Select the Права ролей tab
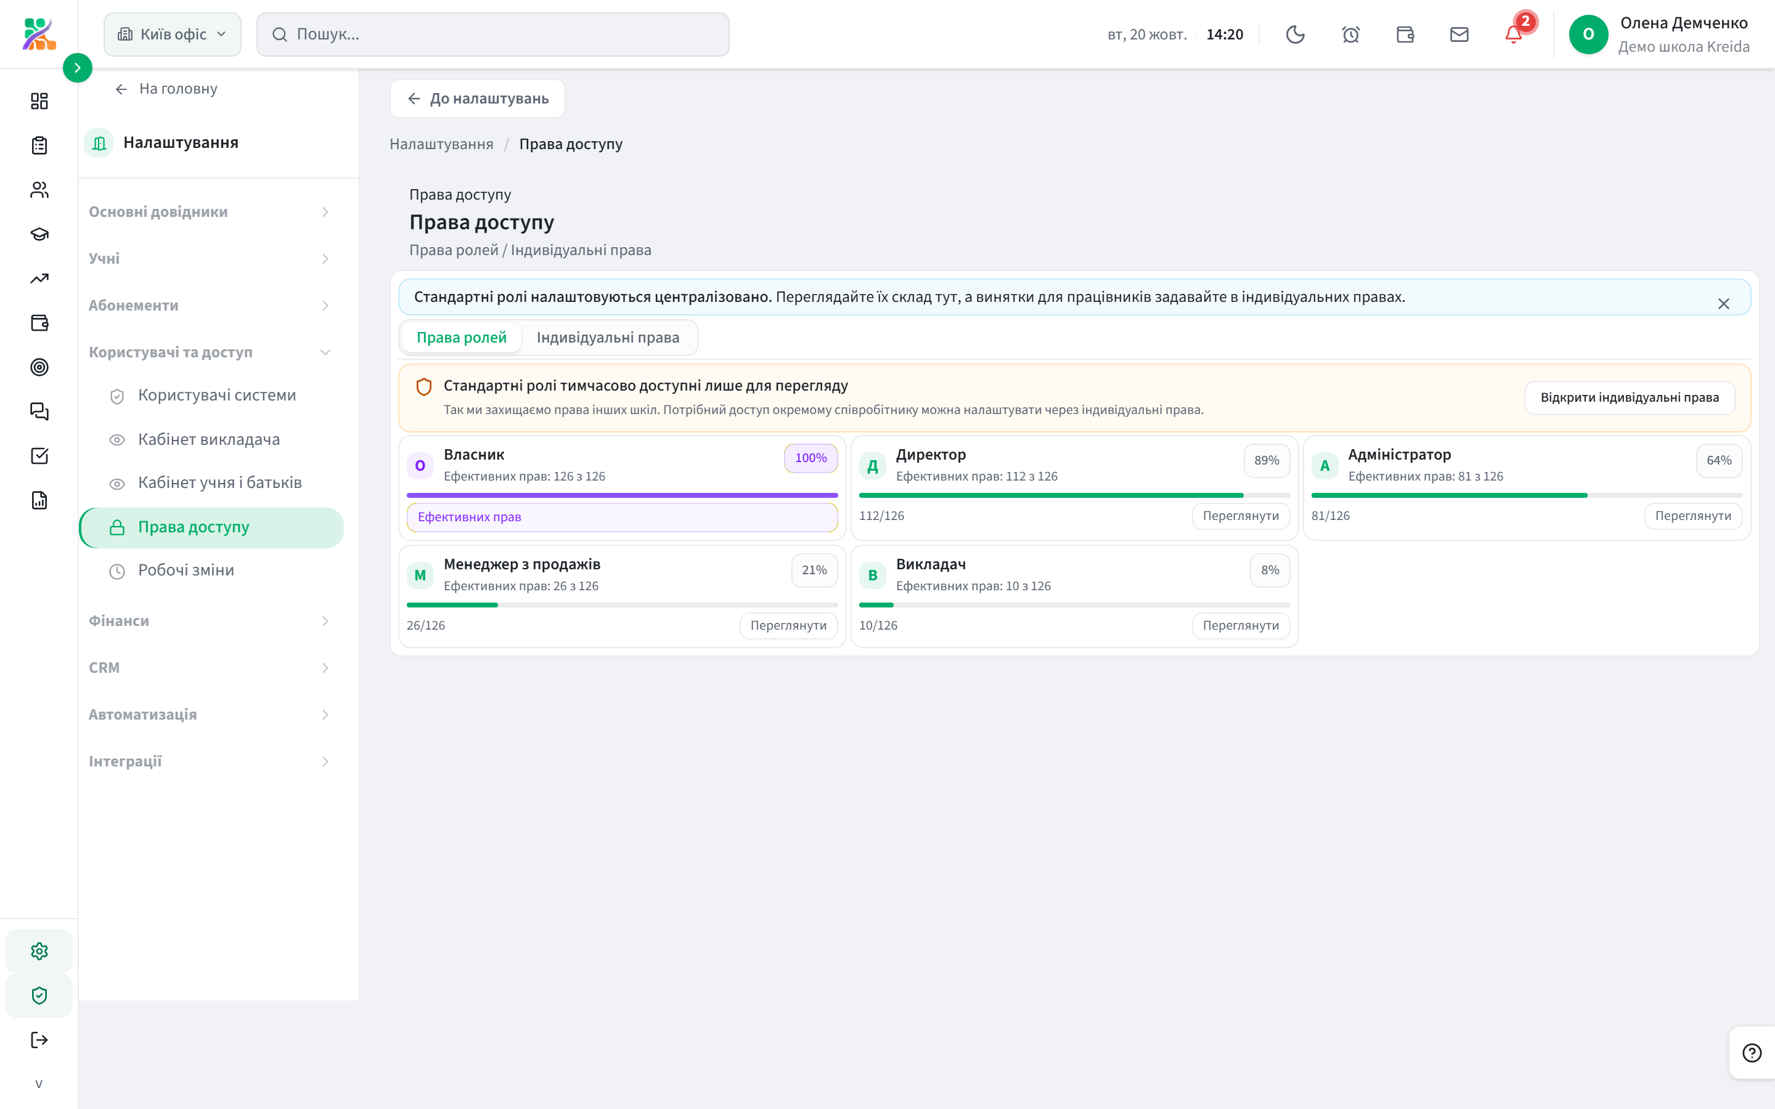 462,338
